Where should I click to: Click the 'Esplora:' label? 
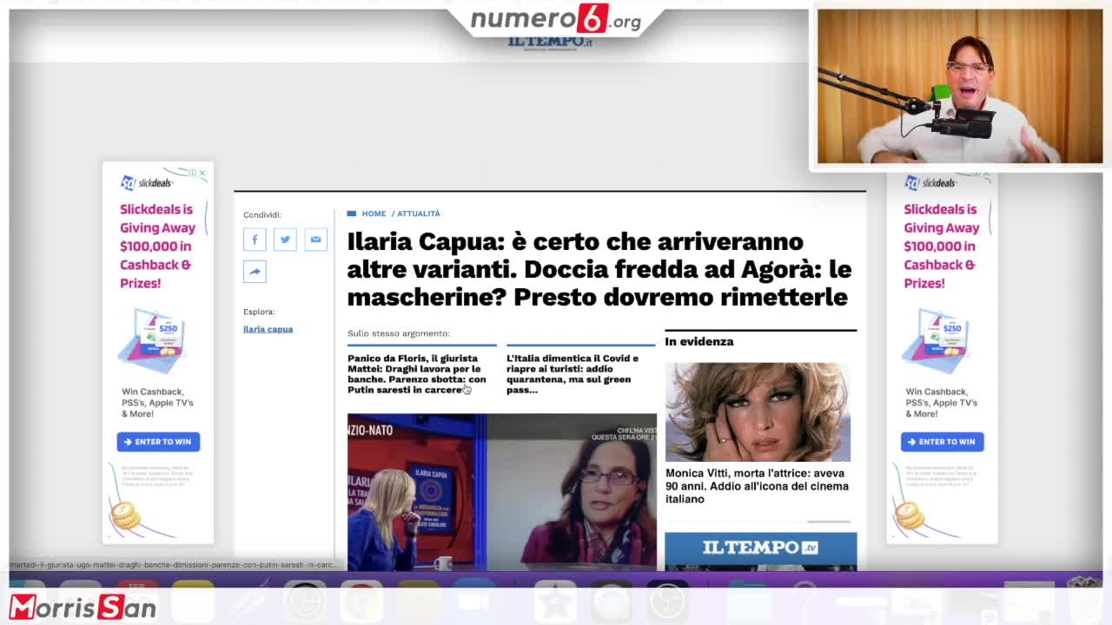(259, 312)
